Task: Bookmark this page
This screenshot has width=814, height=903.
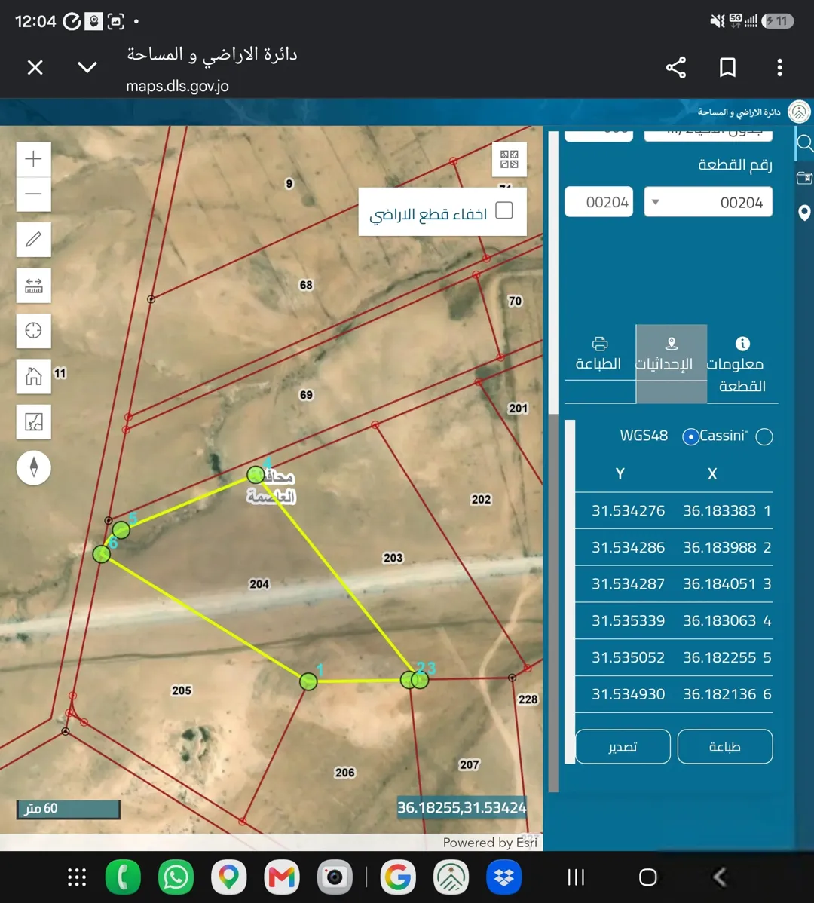Action: click(727, 67)
